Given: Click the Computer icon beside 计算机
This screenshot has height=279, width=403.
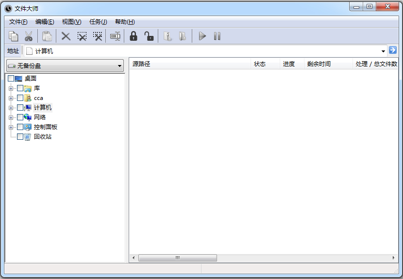Looking at the screenshot, I should click(x=28, y=108).
